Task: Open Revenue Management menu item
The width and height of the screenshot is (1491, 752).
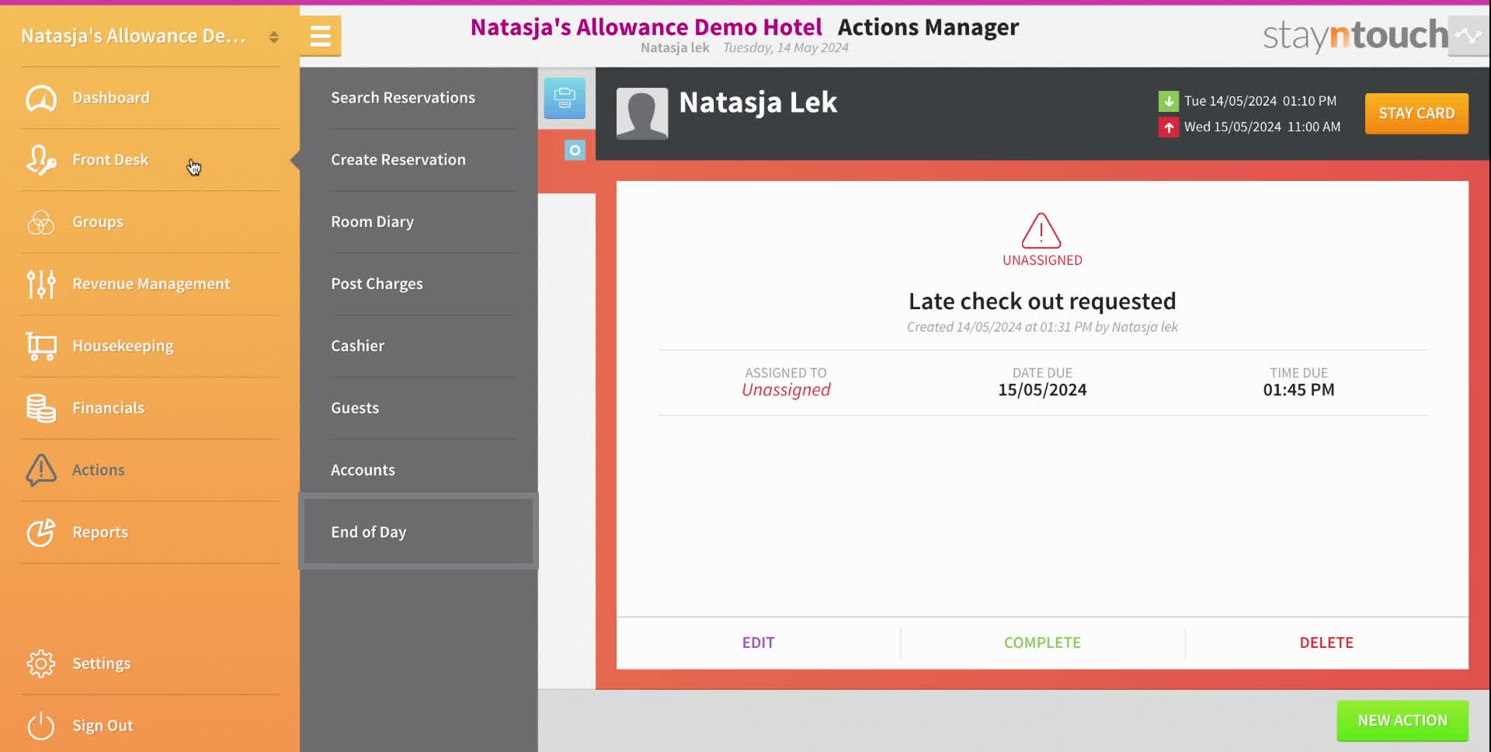Action: click(x=150, y=284)
